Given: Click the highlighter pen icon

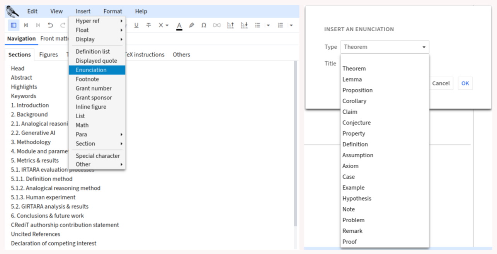Looking at the screenshot, I should 191,26.
